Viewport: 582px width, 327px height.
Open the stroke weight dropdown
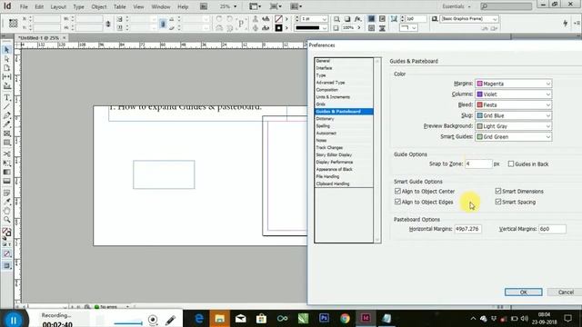tap(324, 19)
